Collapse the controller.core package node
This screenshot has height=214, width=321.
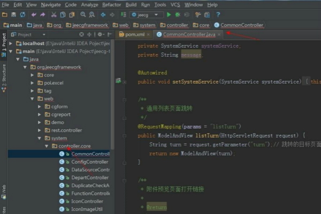47,146
